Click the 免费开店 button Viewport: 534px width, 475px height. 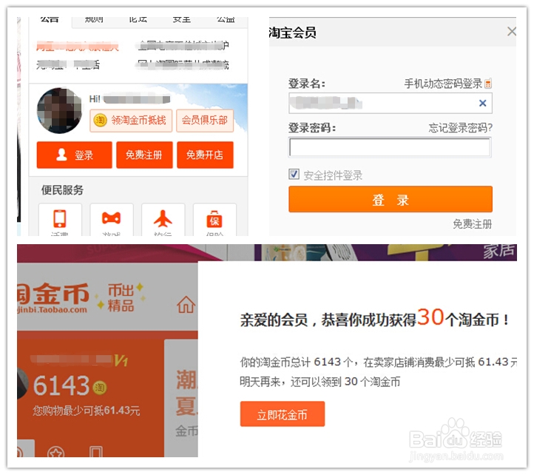pyautogui.click(x=205, y=155)
